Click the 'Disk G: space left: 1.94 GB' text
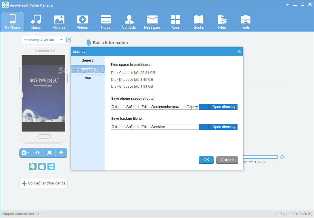 tap(132, 86)
